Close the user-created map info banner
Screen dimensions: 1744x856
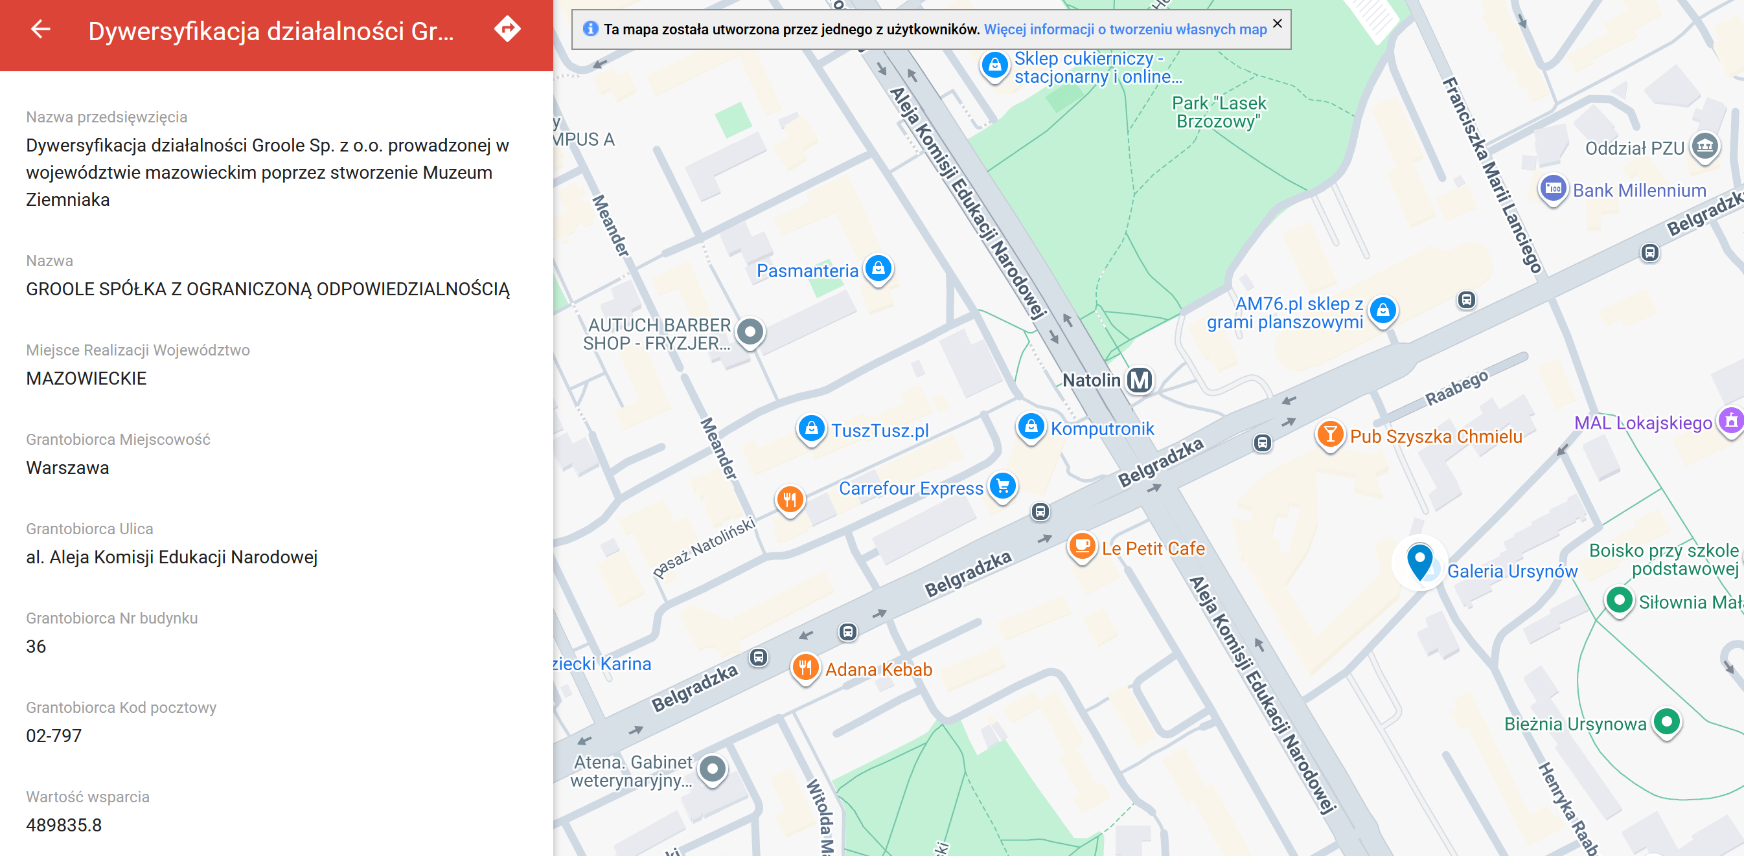pos(1277,24)
